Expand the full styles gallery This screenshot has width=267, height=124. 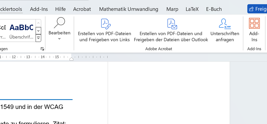click(38, 38)
